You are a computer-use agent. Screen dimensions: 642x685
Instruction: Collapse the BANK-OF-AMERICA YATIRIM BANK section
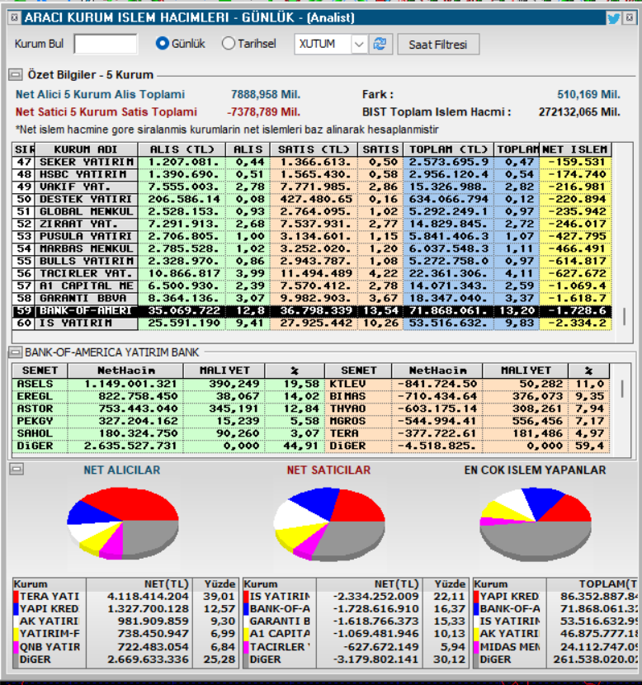click(x=16, y=352)
